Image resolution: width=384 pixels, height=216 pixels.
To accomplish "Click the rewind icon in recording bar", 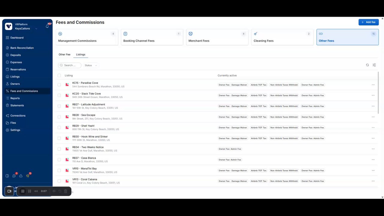I will point(36,191).
